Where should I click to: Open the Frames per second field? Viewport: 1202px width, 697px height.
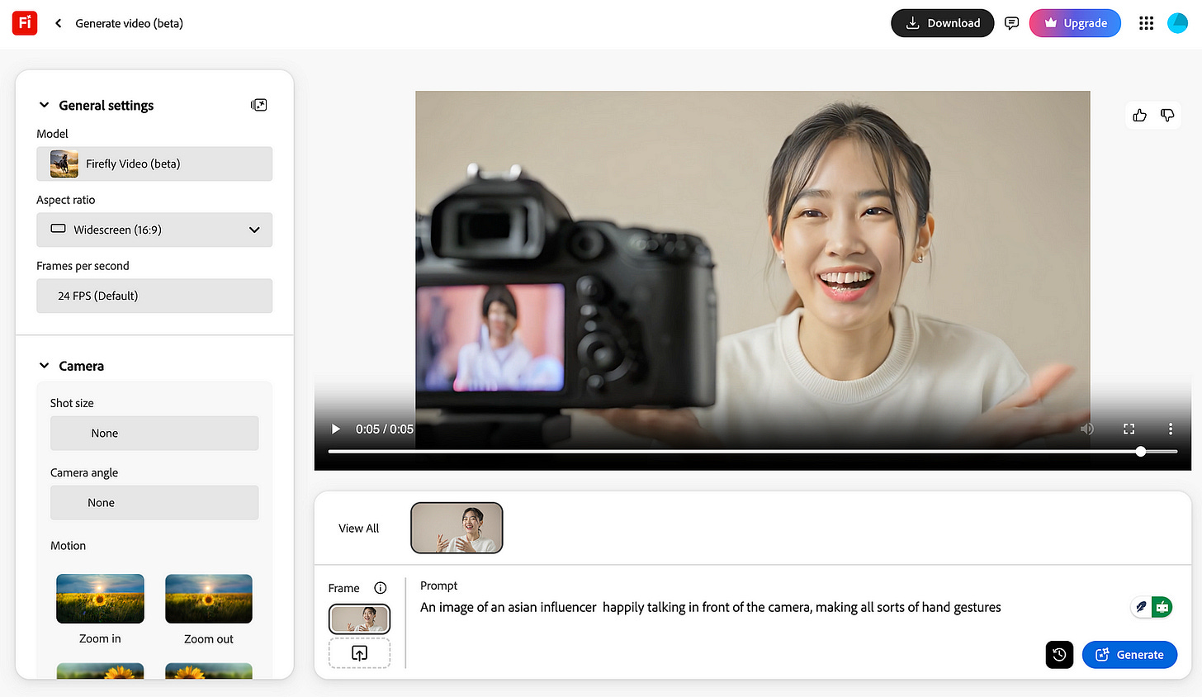pyautogui.click(x=154, y=296)
